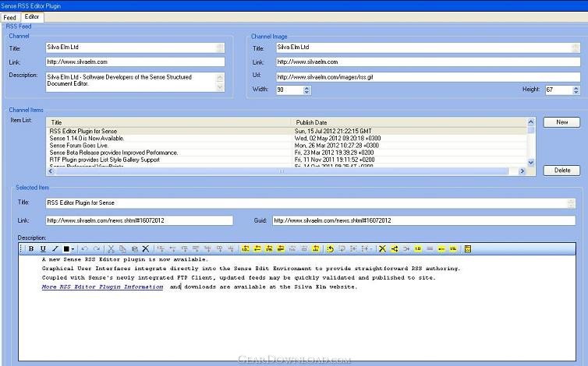Viewport: 588px width, 366px height.
Task: Click item list horizontal scrollbar right arrow
Action: click(522, 171)
